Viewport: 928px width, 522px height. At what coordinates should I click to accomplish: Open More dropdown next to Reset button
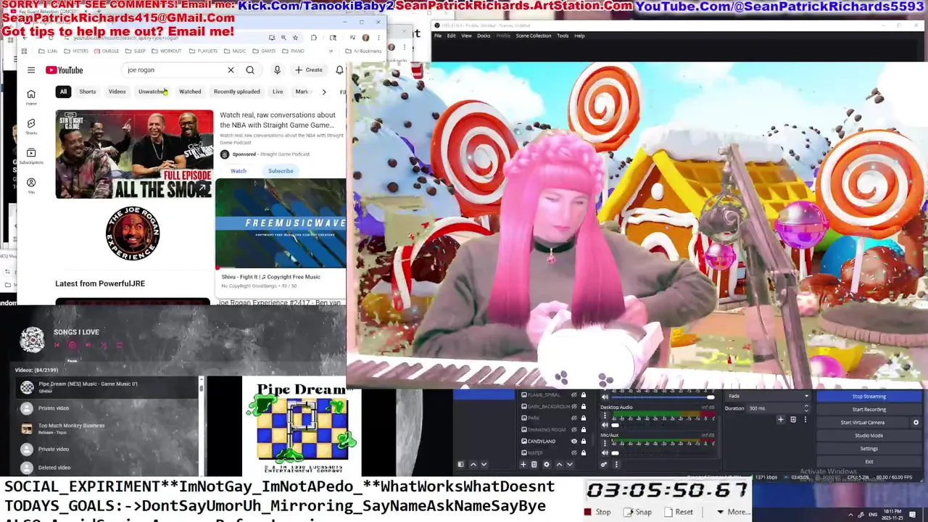(x=733, y=512)
